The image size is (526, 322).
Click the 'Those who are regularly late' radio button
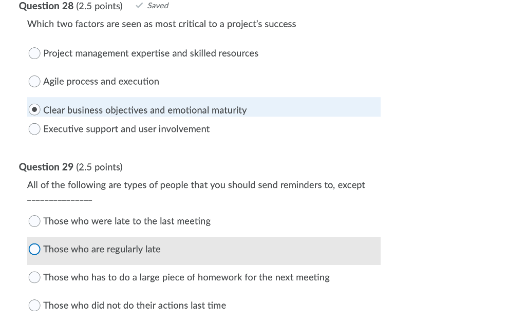tap(34, 249)
